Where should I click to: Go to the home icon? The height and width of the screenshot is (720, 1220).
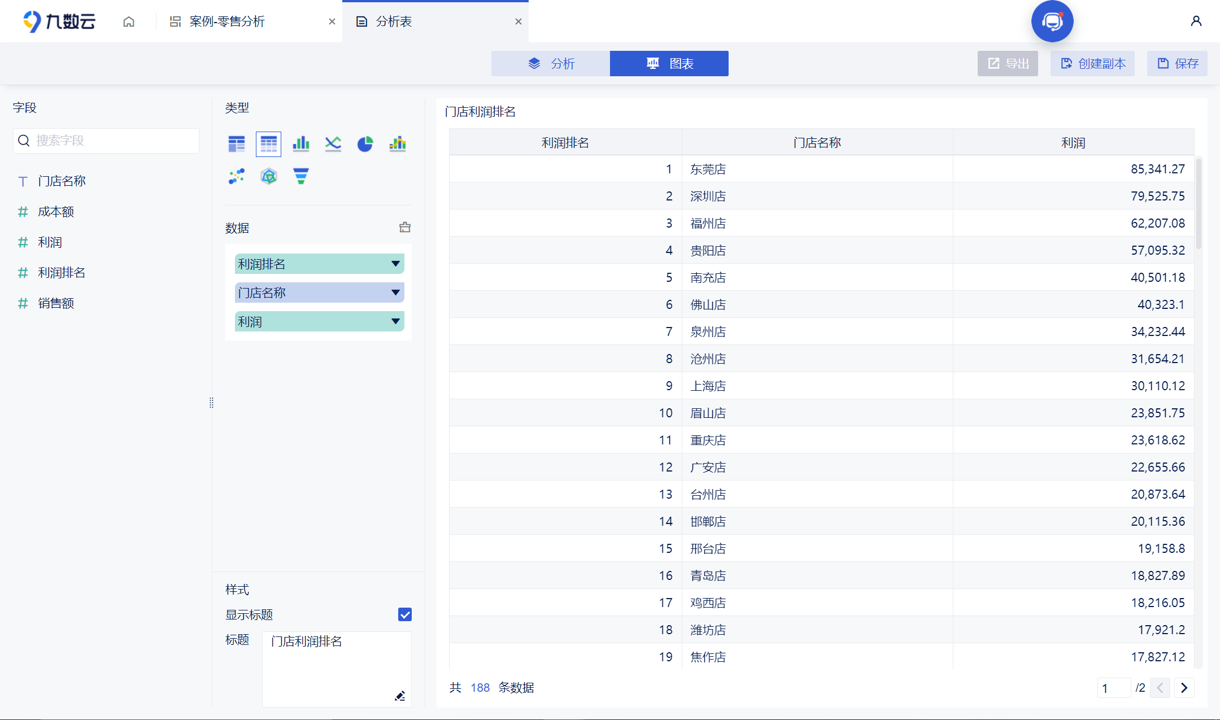[x=129, y=21]
